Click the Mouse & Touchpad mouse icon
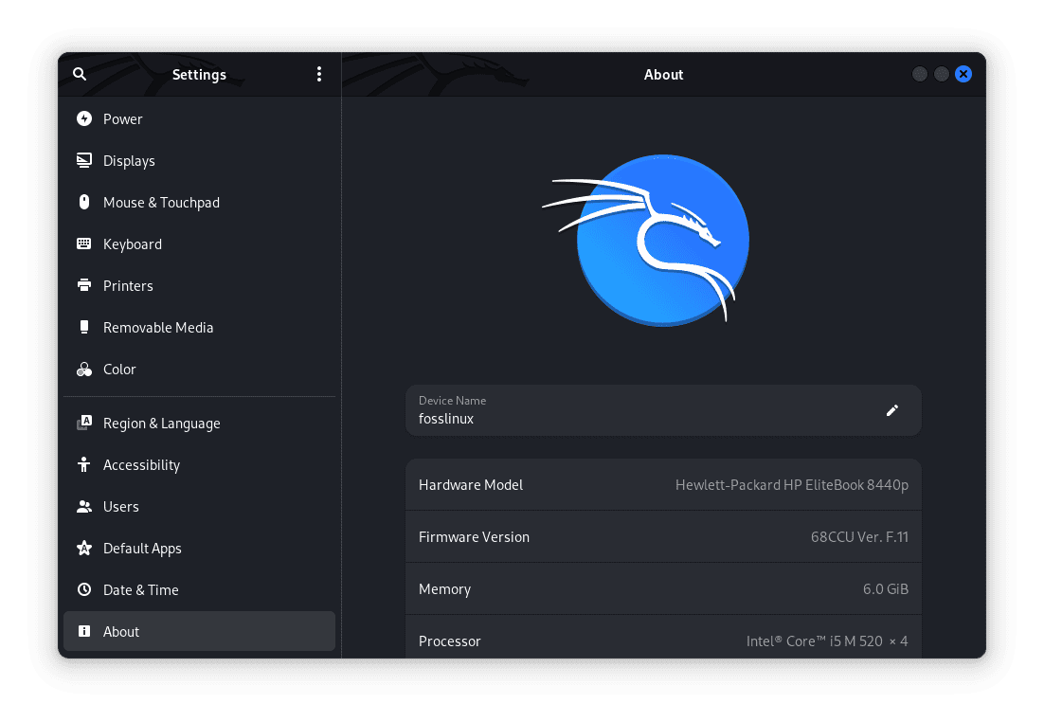The image size is (1044, 722). (x=84, y=202)
